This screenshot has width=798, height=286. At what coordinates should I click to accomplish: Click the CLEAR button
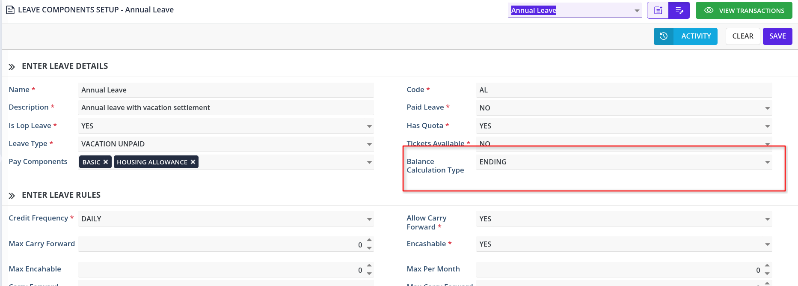click(743, 36)
